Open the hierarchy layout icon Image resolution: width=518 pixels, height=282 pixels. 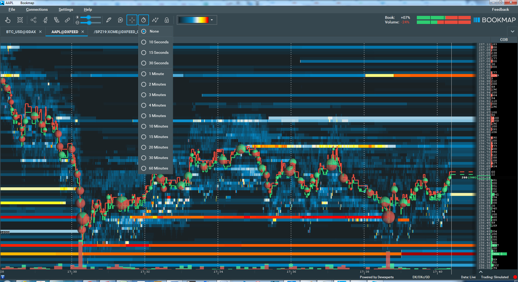click(x=56, y=20)
